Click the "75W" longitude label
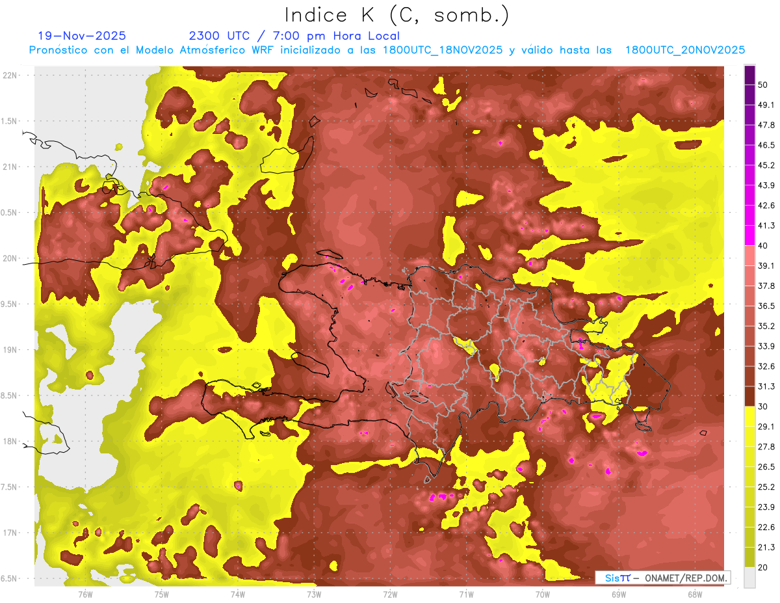The image size is (780, 603). pos(162,594)
